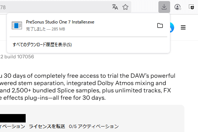Click the partially visible ィベーション link at left

pyautogui.click(x=12, y=126)
